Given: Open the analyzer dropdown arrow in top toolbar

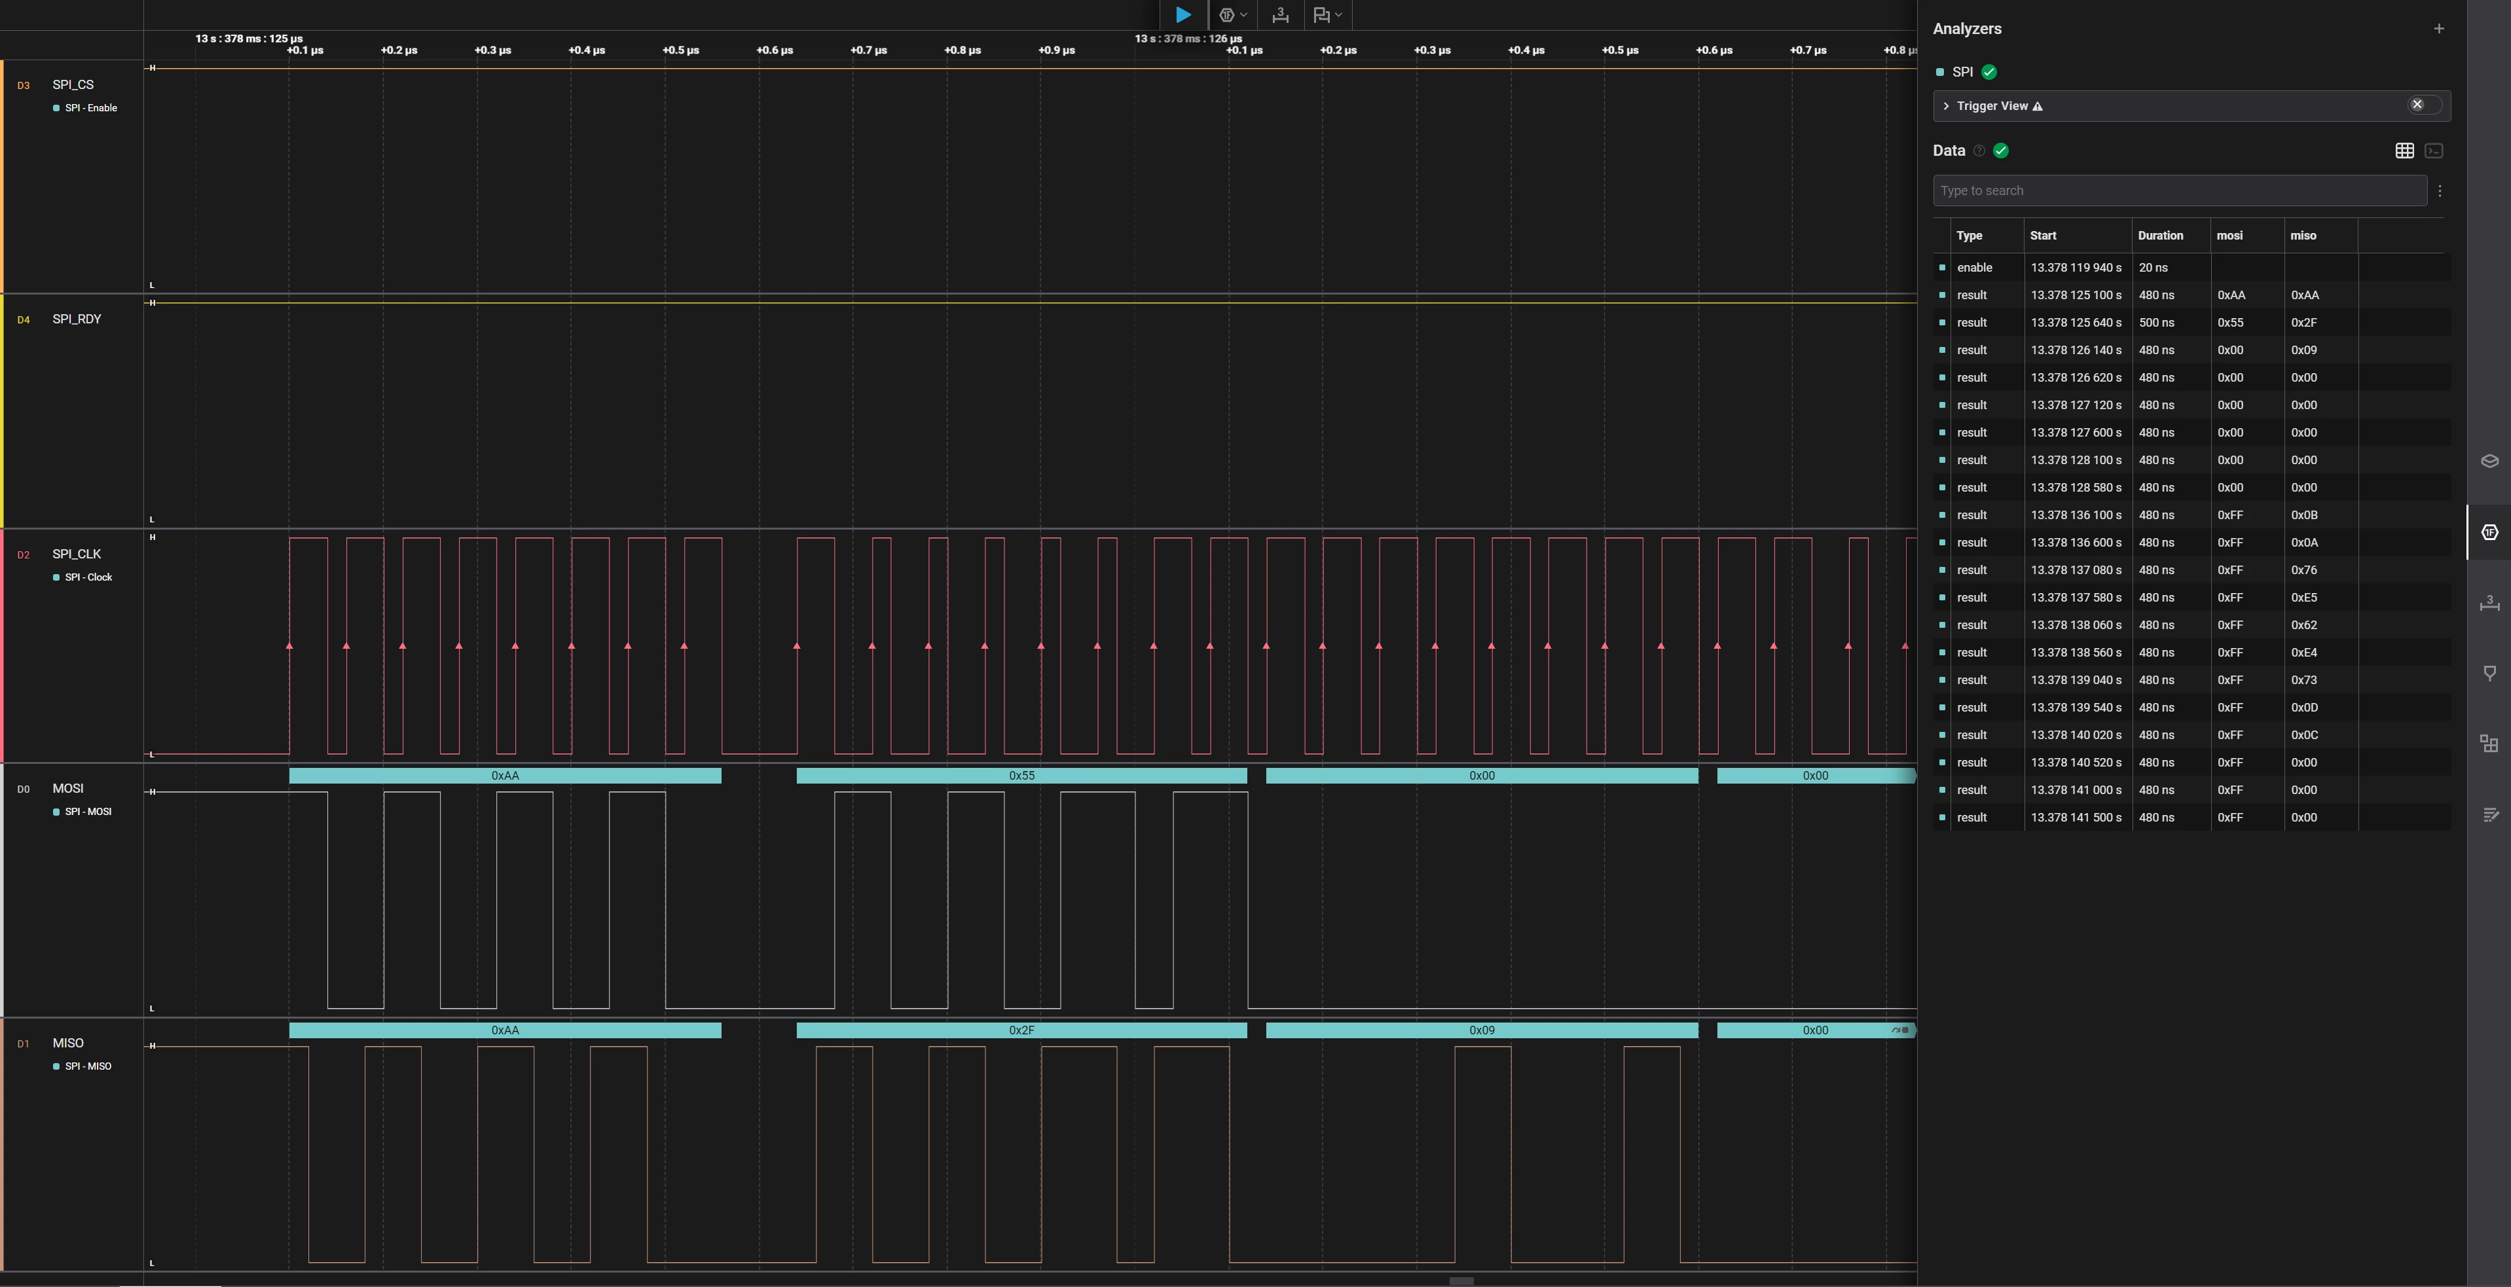Looking at the screenshot, I should pos(1244,14).
